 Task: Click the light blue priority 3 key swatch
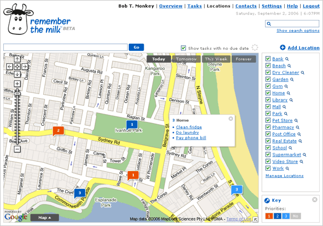[286, 216]
